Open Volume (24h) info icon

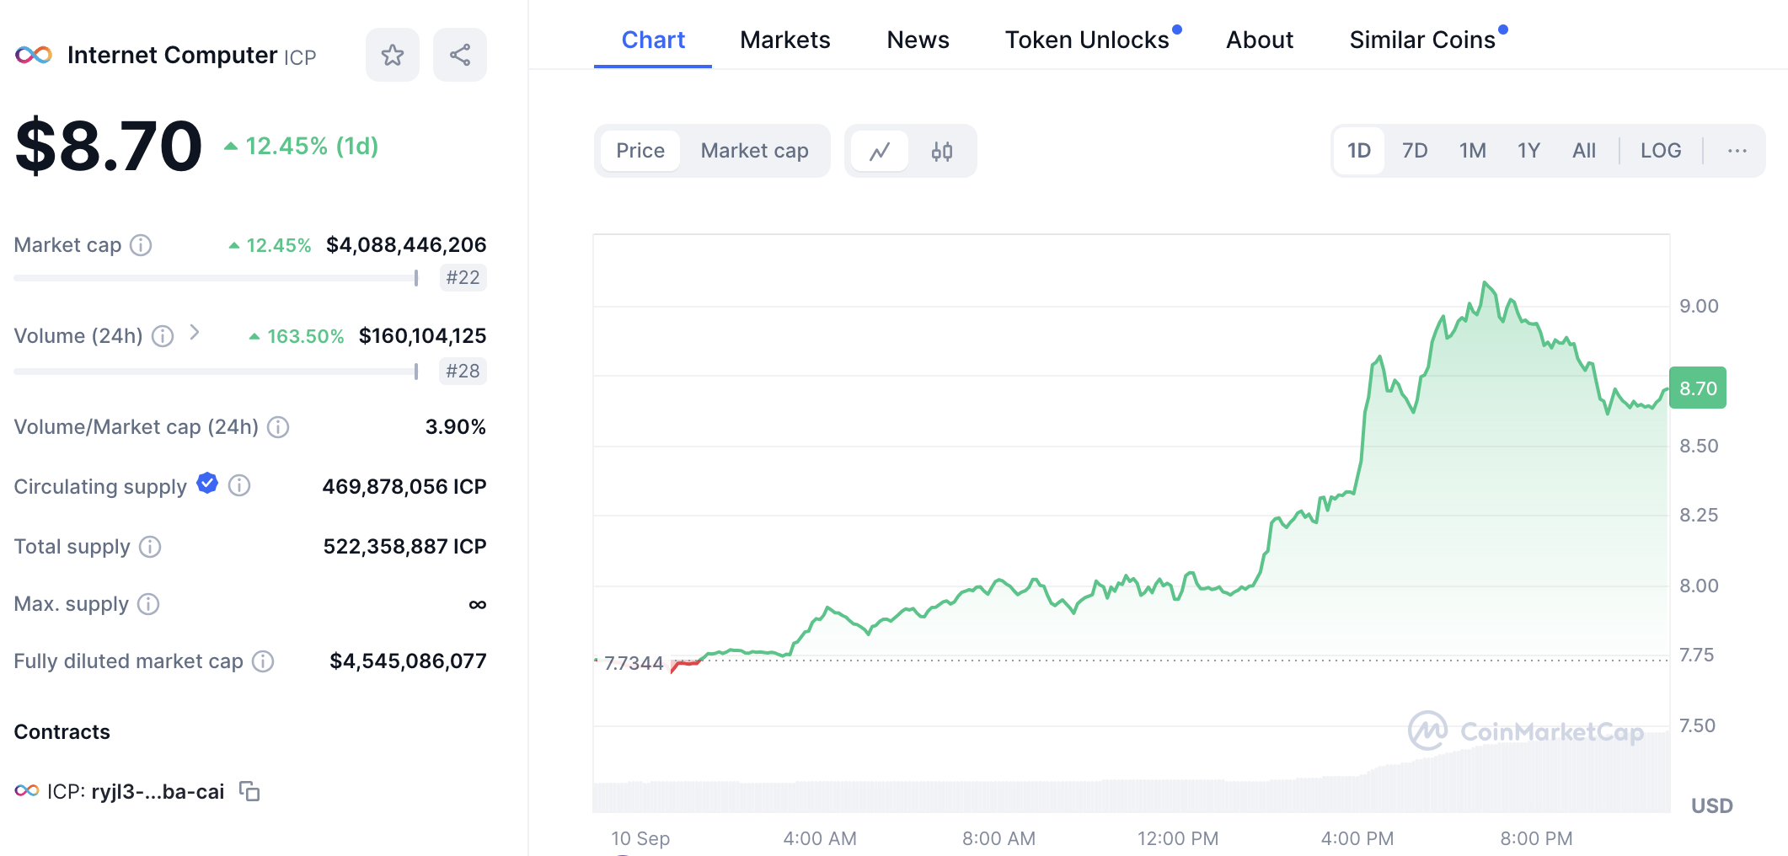(x=163, y=336)
